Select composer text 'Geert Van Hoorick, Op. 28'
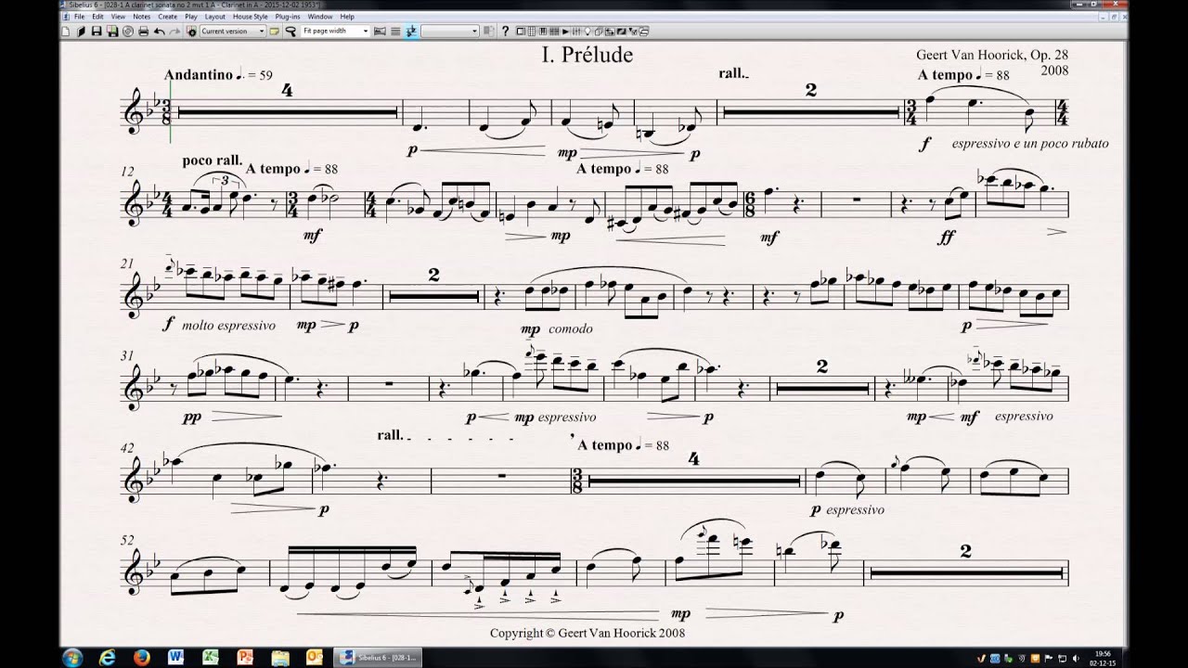1188x668 pixels. point(992,56)
